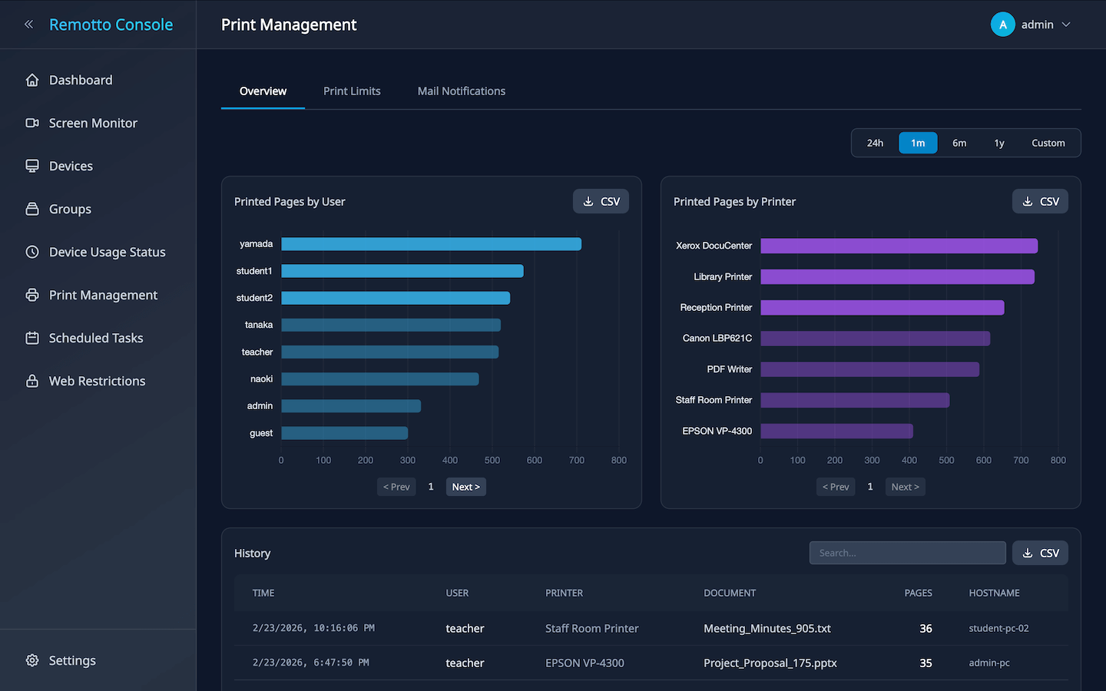Click the Library Printer bar
The height and width of the screenshot is (691, 1106).
click(x=898, y=276)
